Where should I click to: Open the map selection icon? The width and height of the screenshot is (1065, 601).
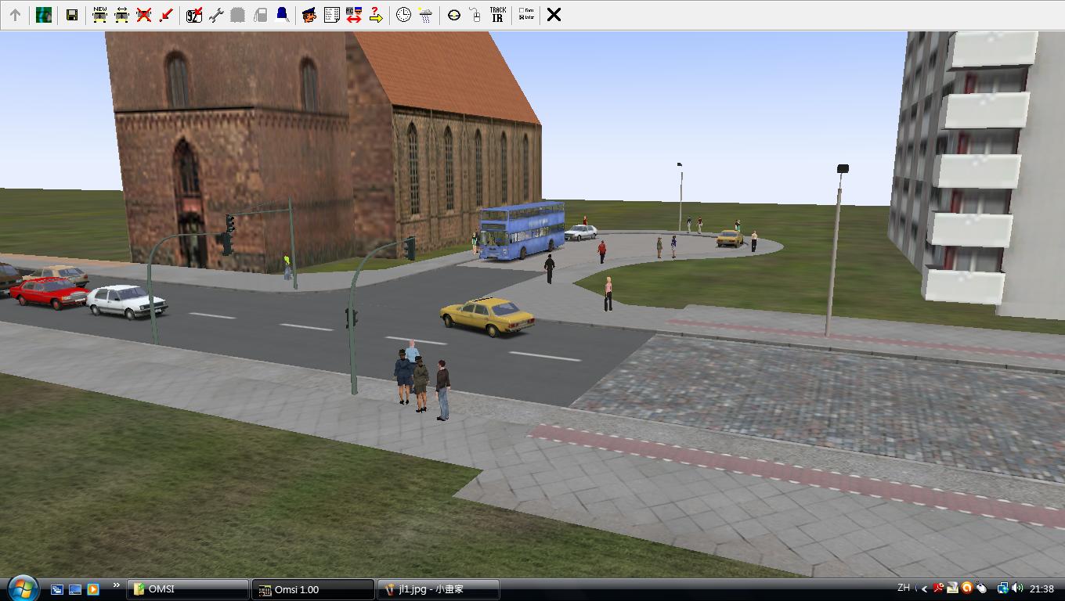(44, 15)
